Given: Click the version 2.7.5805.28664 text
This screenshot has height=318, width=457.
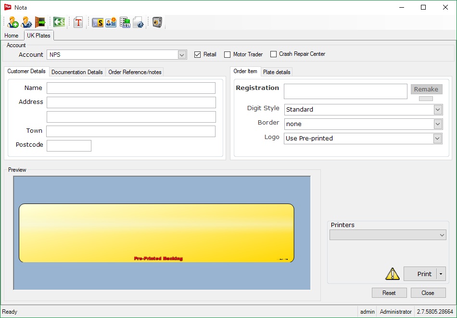Looking at the screenshot, I should click(435, 312).
